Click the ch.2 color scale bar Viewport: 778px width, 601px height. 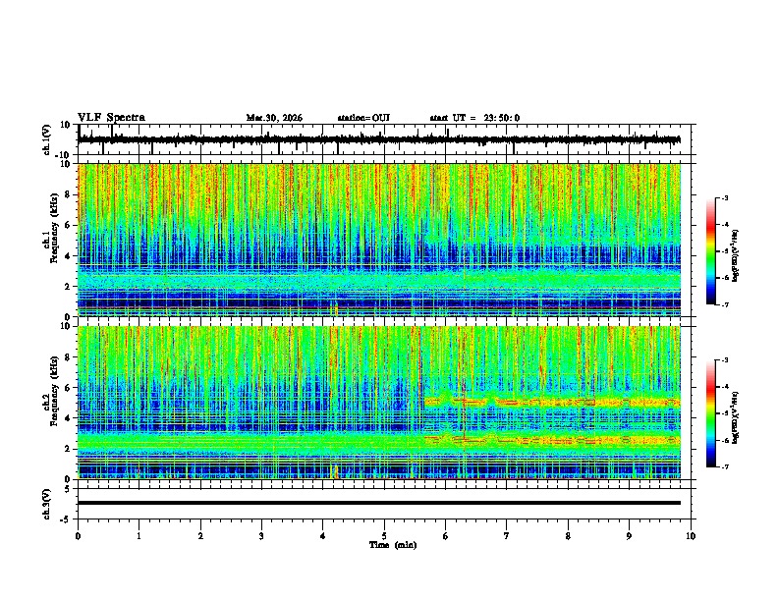710,413
